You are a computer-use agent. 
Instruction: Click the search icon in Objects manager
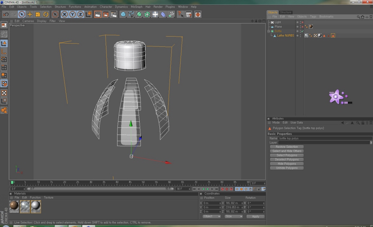[x=358, y=17]
